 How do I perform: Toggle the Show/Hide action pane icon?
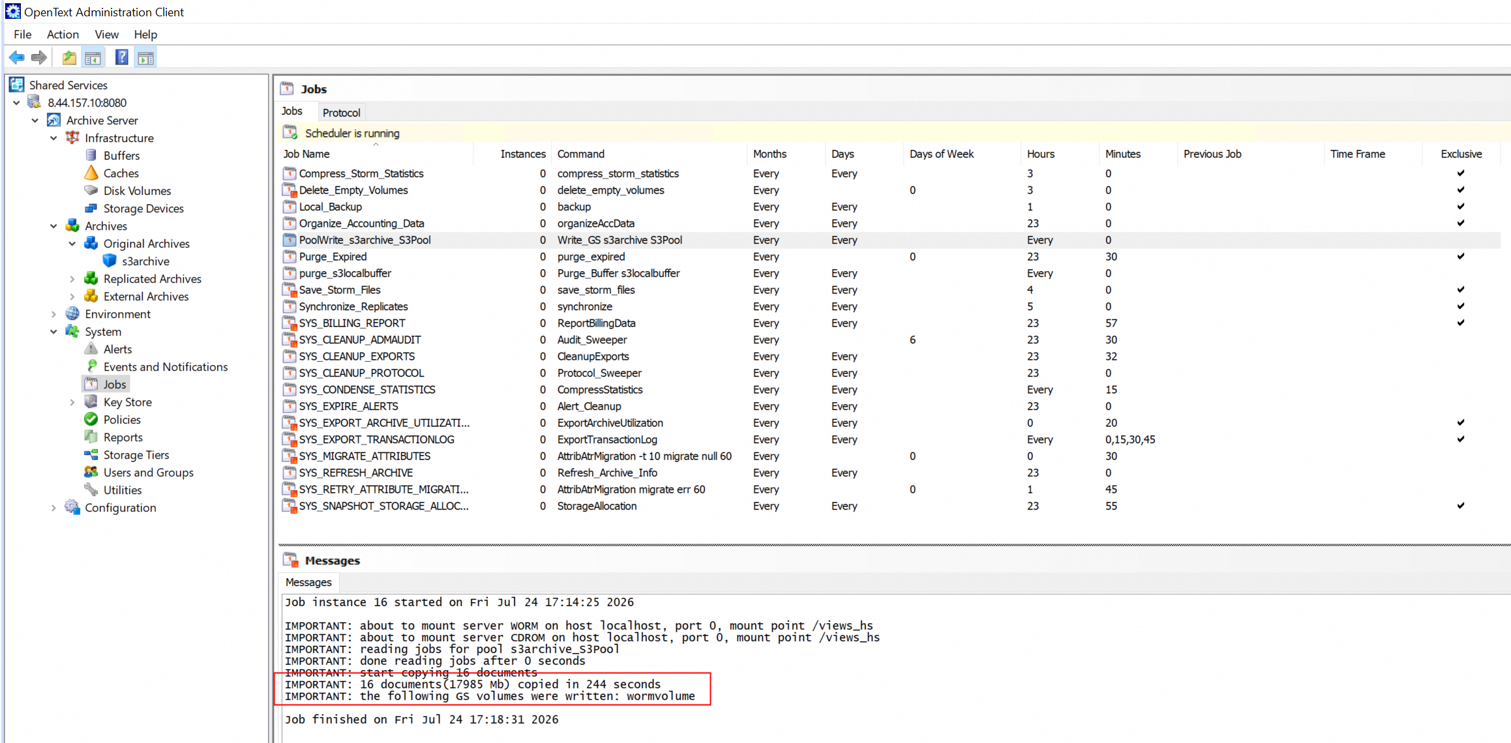click(145, 58)
